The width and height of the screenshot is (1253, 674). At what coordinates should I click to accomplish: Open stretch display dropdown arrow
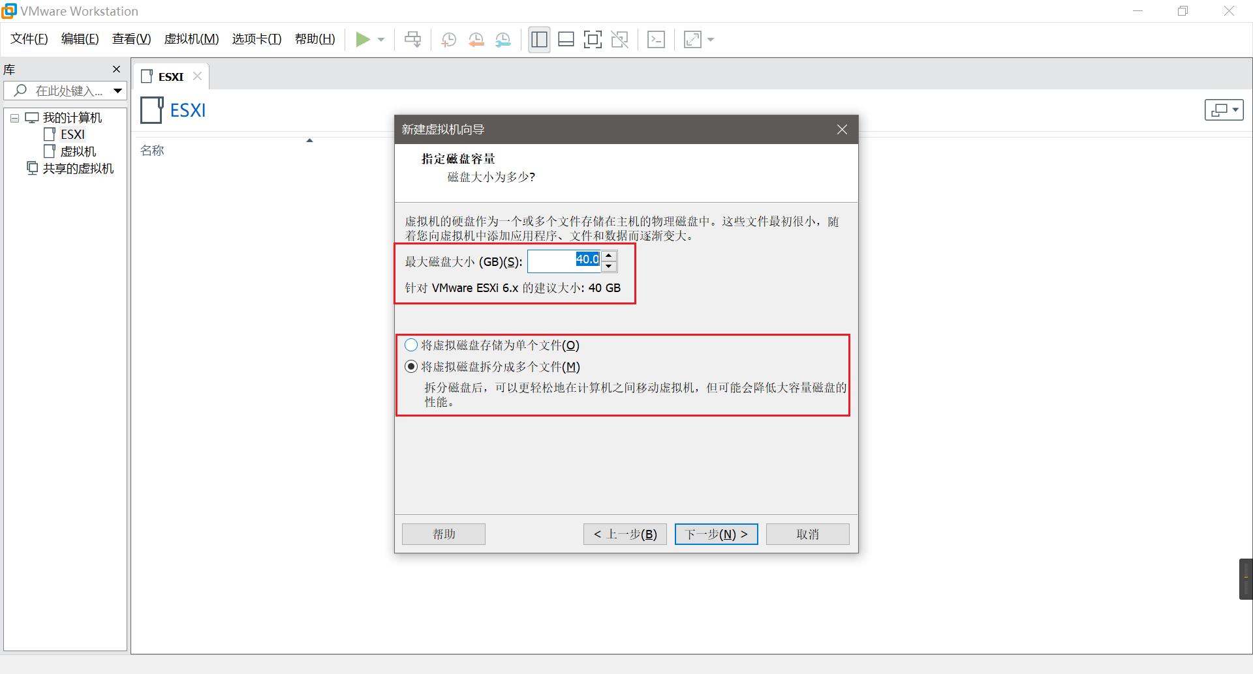click(711, 40)
